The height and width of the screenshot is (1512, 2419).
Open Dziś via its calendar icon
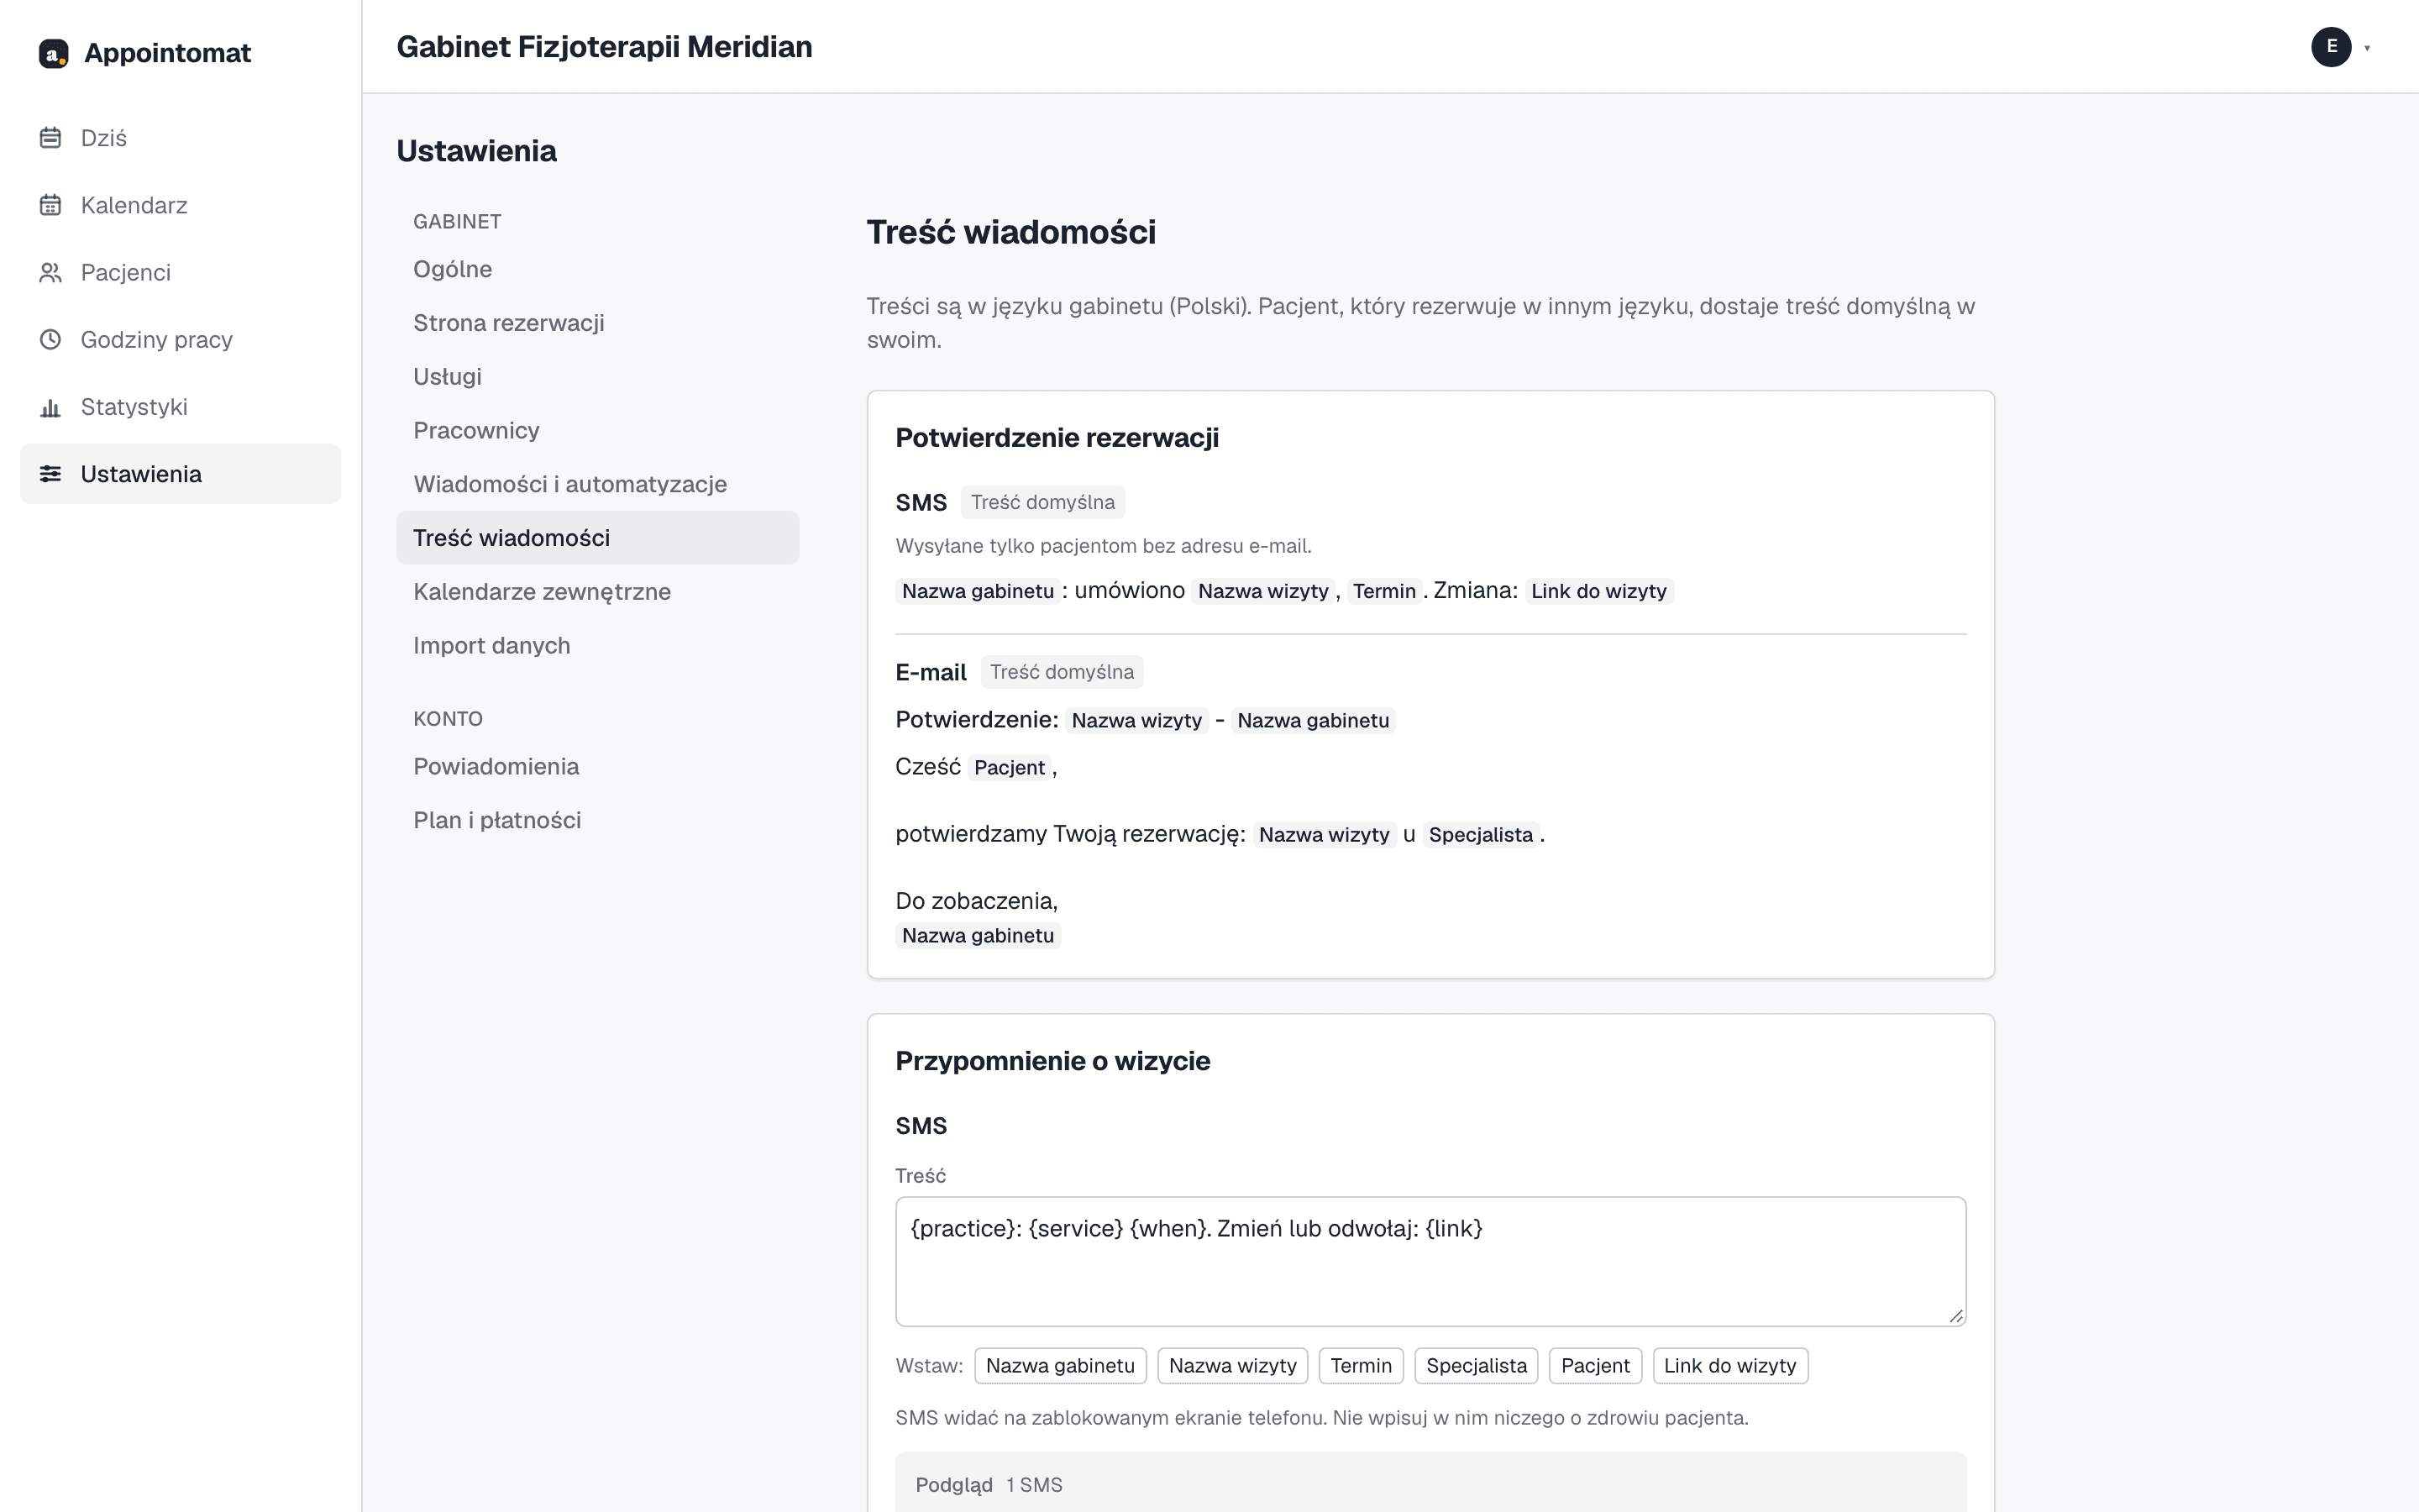50,138
